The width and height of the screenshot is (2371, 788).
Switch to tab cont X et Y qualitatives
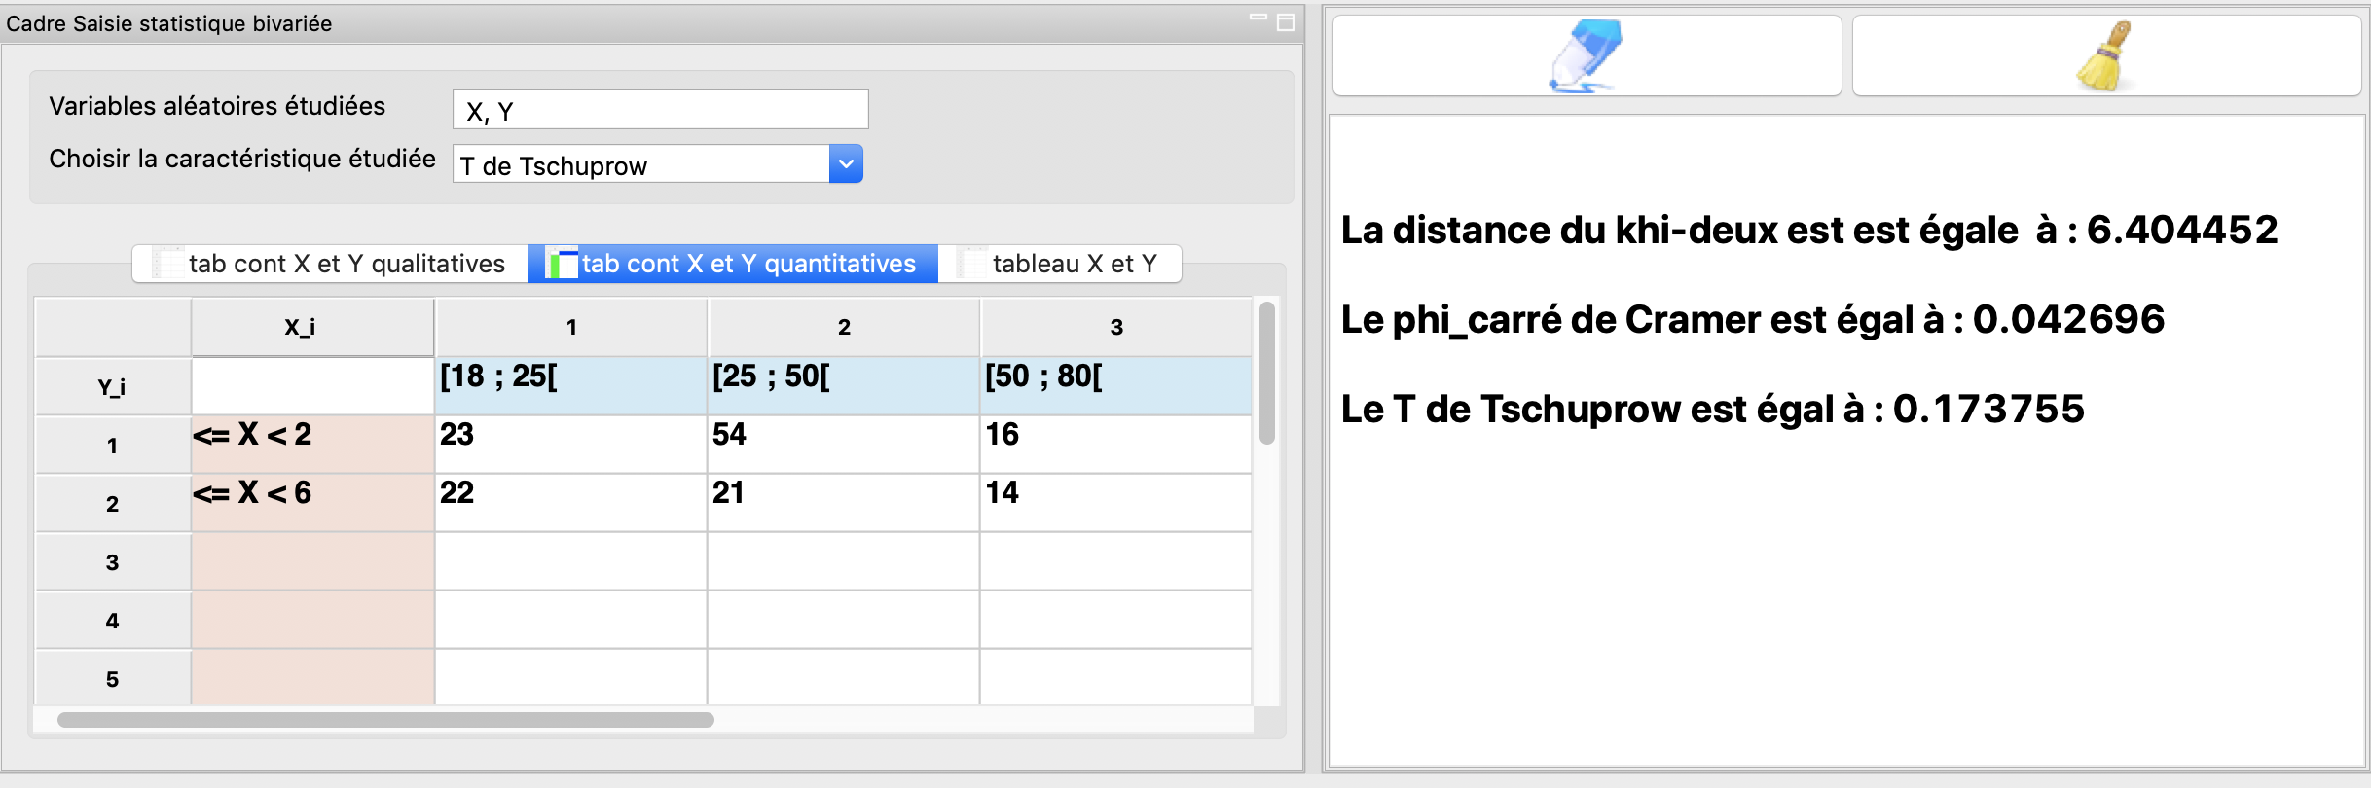pyautogui.click(x=331, y=263)
